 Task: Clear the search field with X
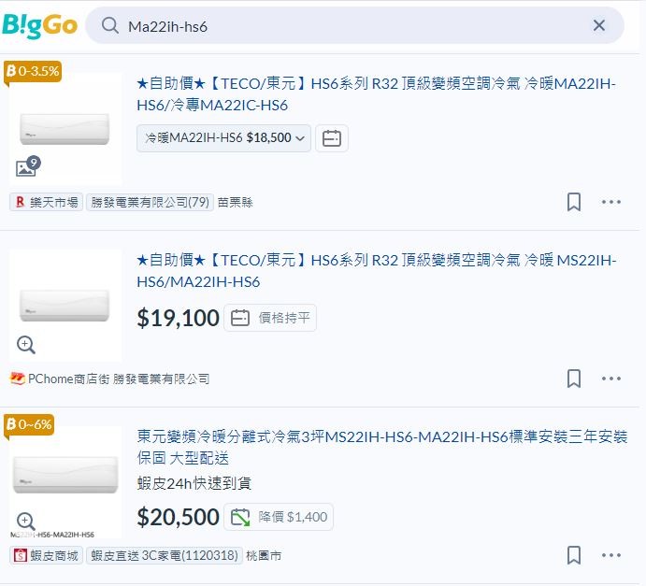pyautogui.click(x=598, y=25)
